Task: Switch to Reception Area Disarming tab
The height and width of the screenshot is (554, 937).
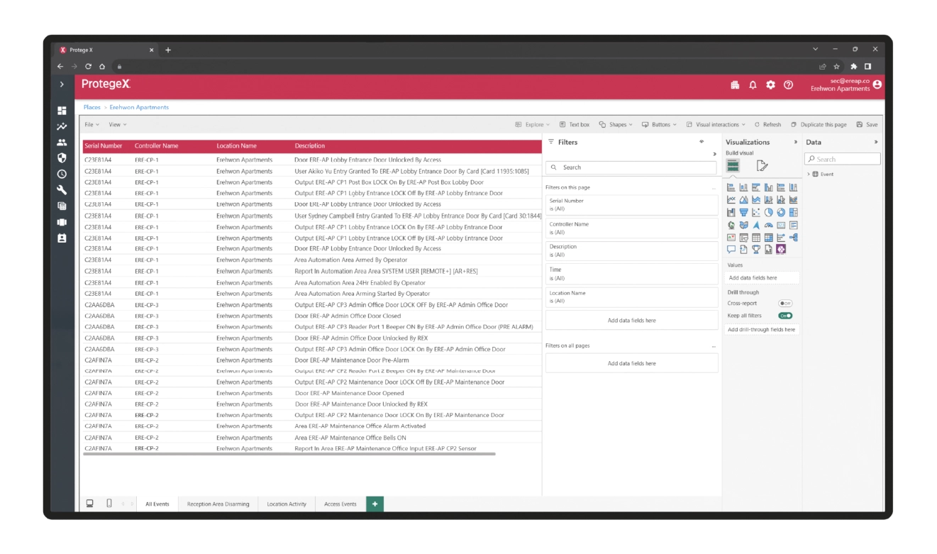Action: 218,504
